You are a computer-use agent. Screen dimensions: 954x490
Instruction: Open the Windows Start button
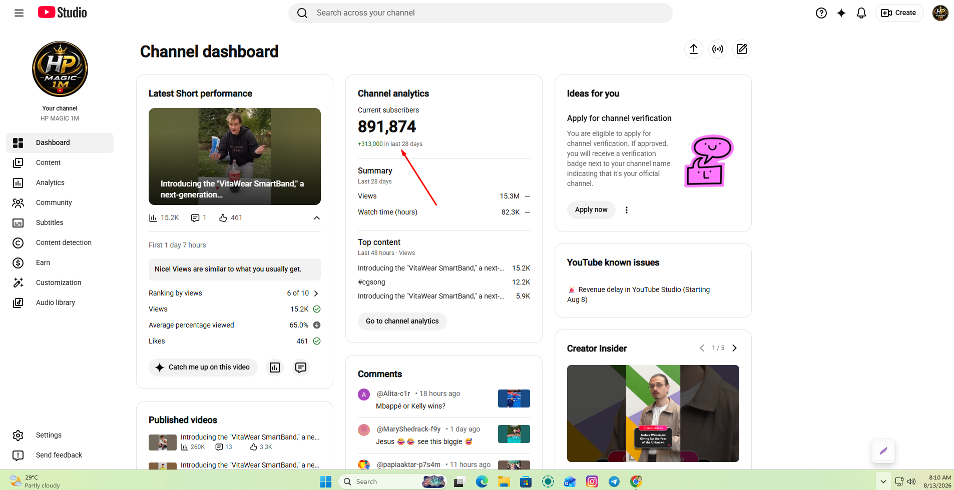tap(325, 481)
